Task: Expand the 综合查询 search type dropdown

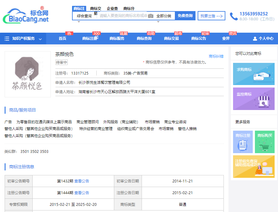Action: [x=84, y=16]
